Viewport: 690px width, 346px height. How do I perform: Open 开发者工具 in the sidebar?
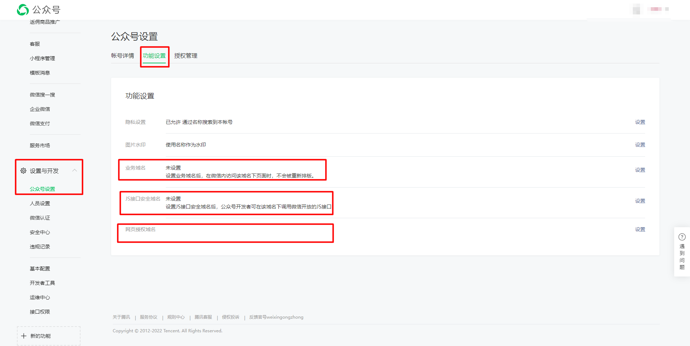42,283
